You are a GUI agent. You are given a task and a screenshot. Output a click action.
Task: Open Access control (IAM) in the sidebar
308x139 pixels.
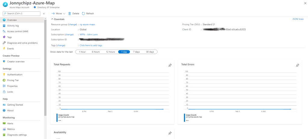pyautogui.click(x=17, y=32)
